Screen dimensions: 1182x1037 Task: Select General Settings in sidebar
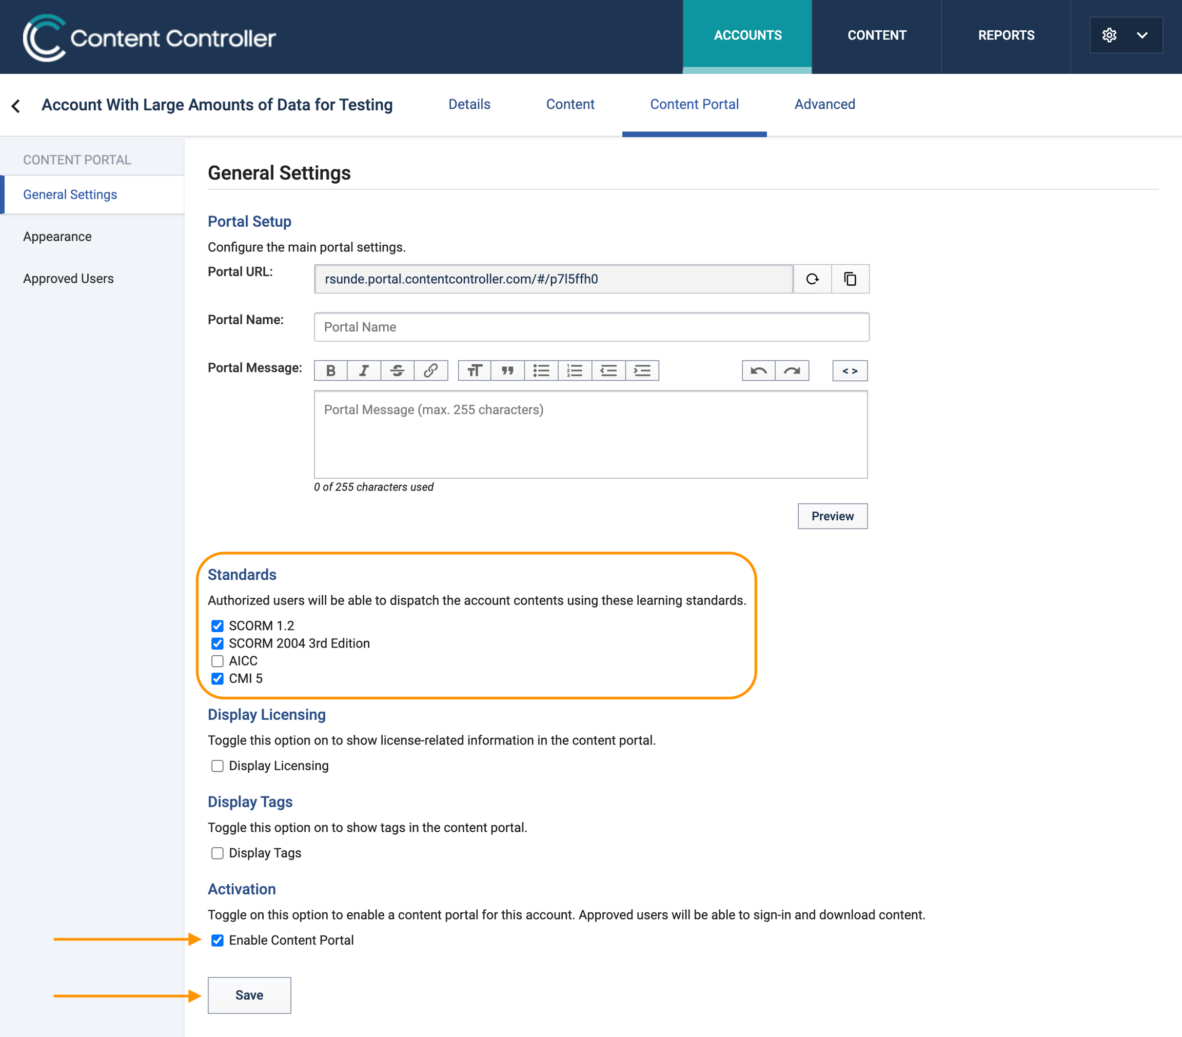pos(92,195)
